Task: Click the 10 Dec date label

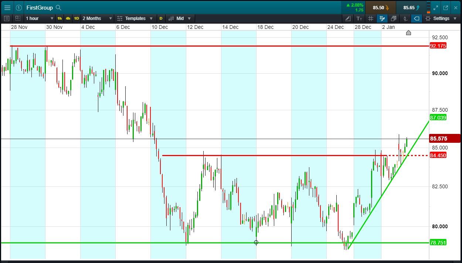Action: click(160, 27)
